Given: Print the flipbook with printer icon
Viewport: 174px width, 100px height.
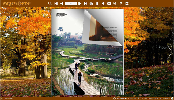Looking at the screenshot, I should point(91,4).
